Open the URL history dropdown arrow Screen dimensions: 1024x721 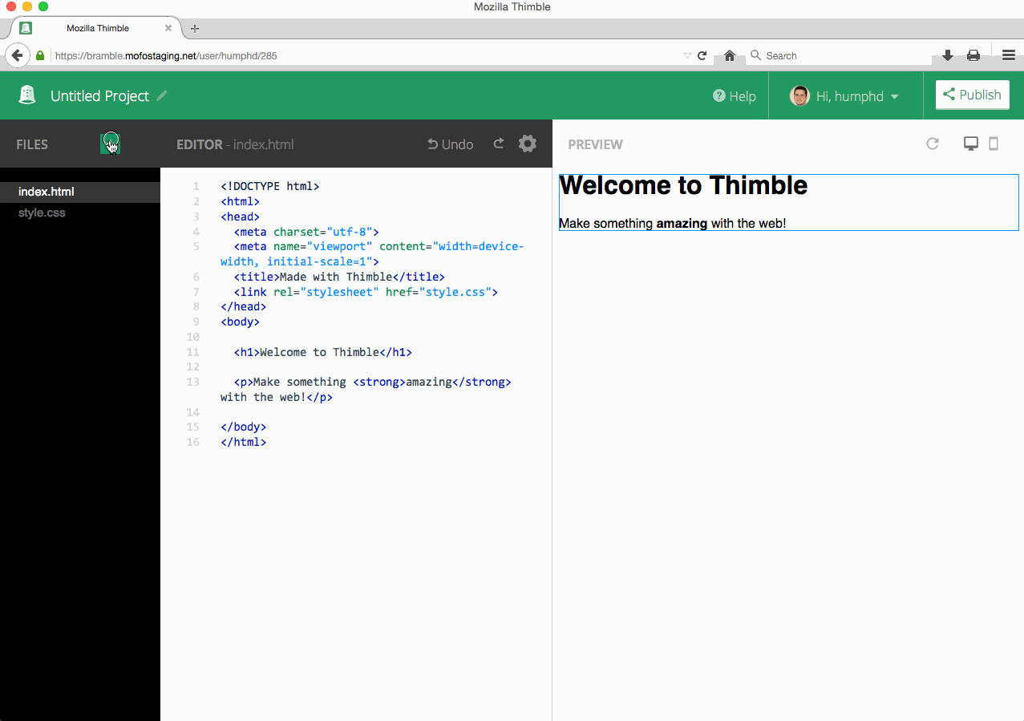point(687,56)
